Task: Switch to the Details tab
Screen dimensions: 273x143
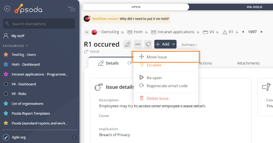Action: click(x=108, y=63)
